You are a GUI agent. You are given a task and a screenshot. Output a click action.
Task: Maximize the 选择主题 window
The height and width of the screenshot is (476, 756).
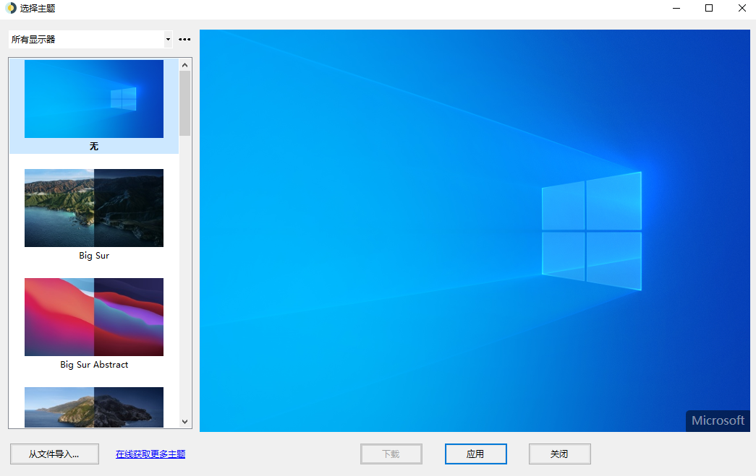[x=709, y=8]
